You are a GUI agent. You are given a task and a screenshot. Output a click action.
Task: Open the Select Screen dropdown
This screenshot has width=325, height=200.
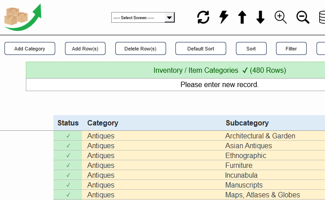(143, 17)
